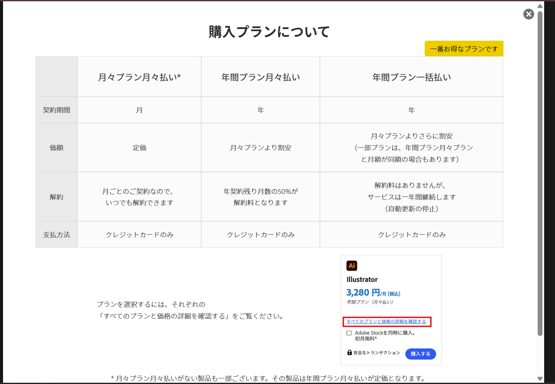
Task: Click the 3,280 円 price text
Action: 363,293
